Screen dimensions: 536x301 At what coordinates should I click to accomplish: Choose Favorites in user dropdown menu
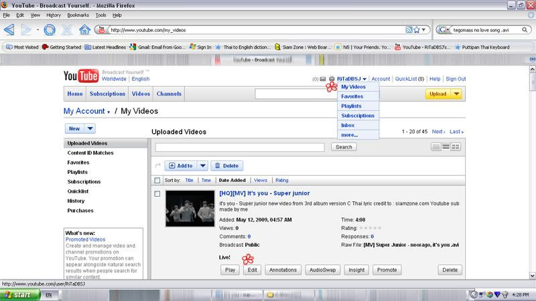pos(358,96)
